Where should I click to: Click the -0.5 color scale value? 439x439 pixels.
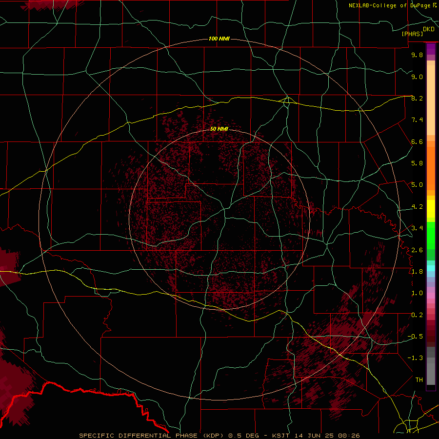click(x=415, y=337)
